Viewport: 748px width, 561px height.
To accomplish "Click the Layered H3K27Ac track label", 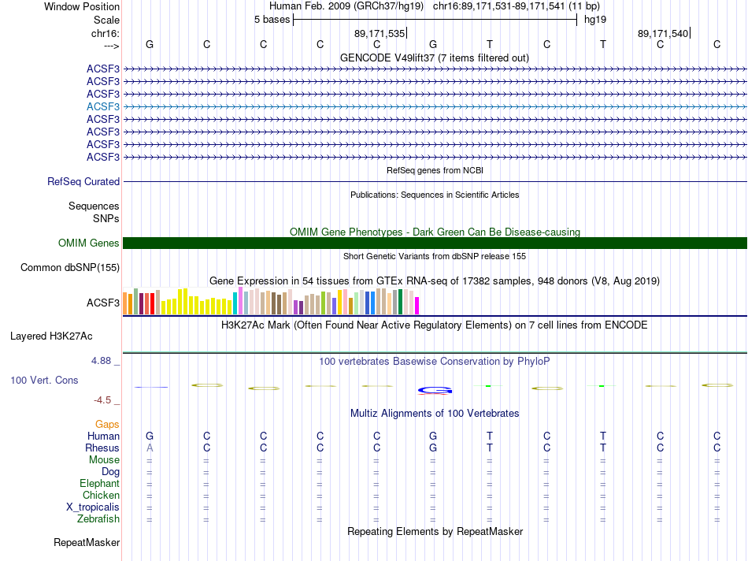I will [51, 336].
